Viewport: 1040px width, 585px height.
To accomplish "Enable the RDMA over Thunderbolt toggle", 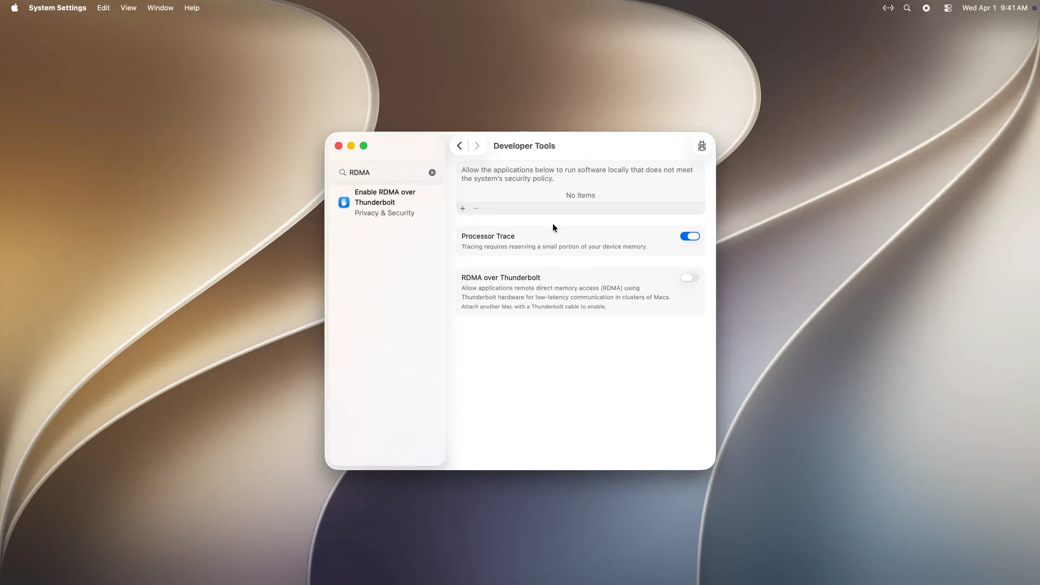I will (690, 278).
